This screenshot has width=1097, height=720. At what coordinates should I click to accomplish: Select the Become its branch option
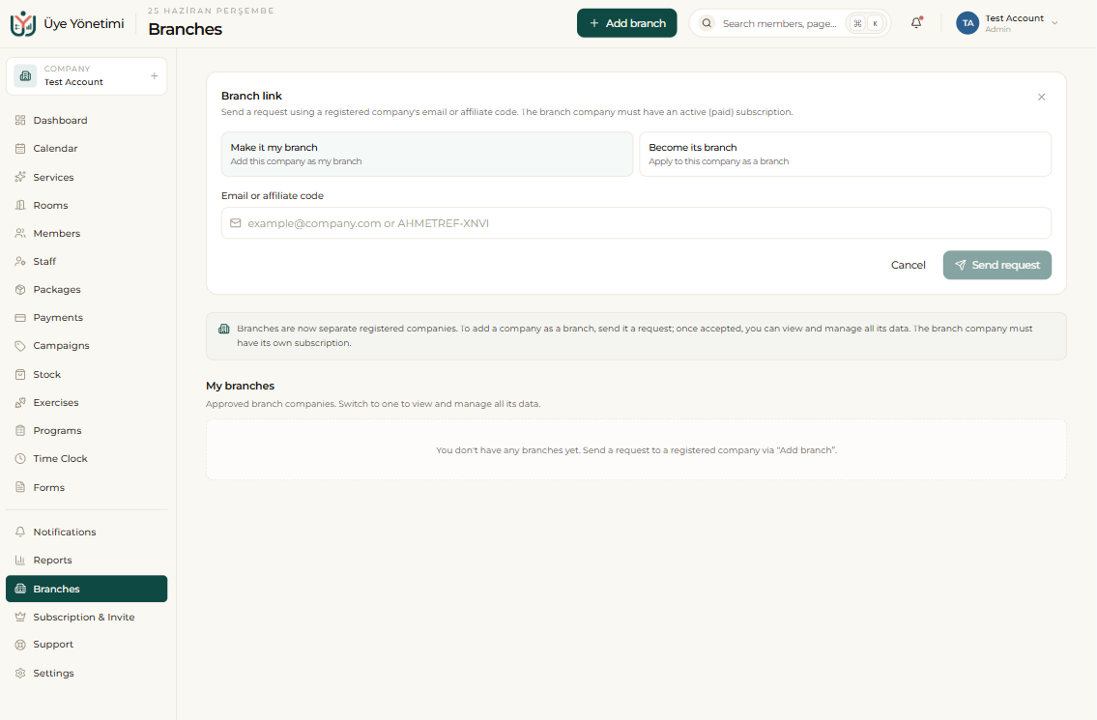[x=845, y=154]
